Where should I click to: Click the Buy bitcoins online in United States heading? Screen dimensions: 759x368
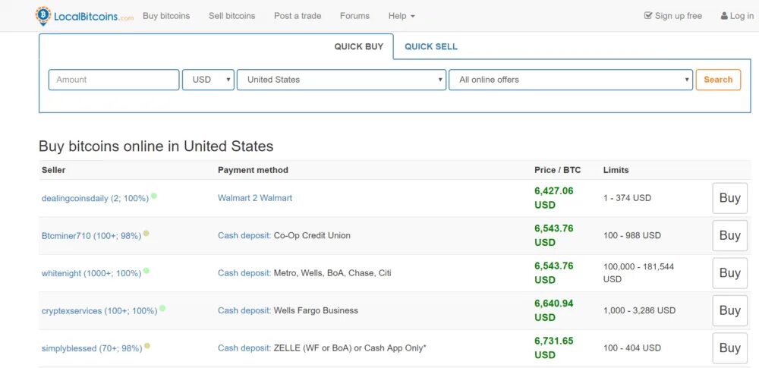[156, 146]
